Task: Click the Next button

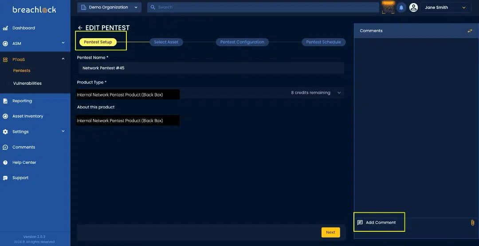Action: click(330, 232)
